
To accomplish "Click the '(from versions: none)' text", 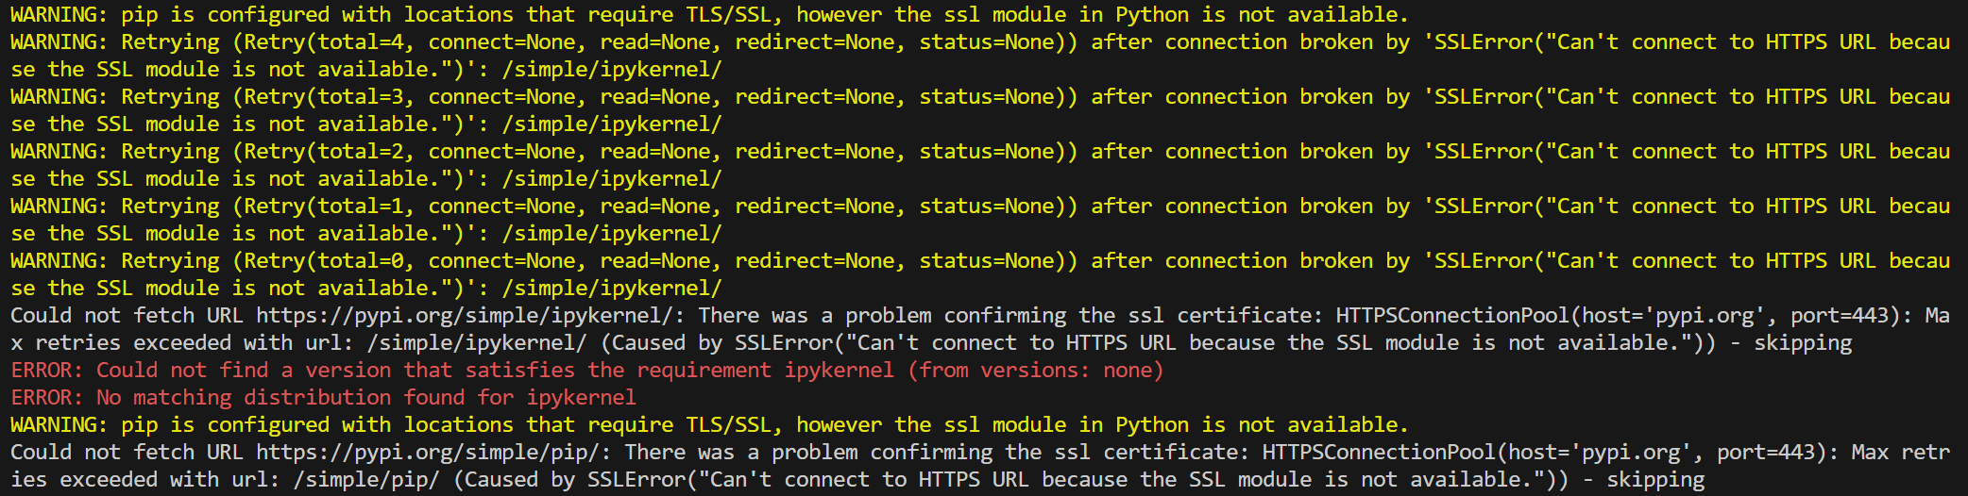I will tap(1036, 371).
